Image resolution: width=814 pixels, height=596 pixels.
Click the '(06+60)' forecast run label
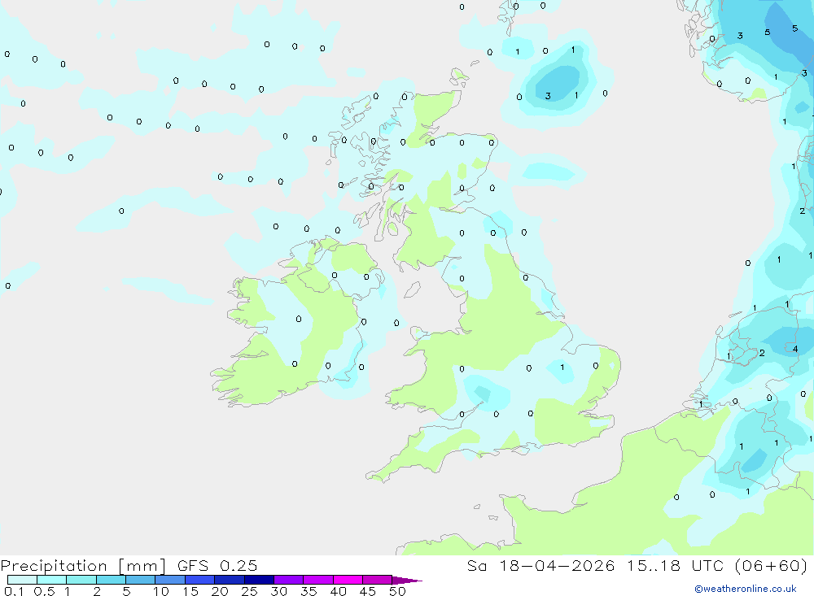point(772,565)
